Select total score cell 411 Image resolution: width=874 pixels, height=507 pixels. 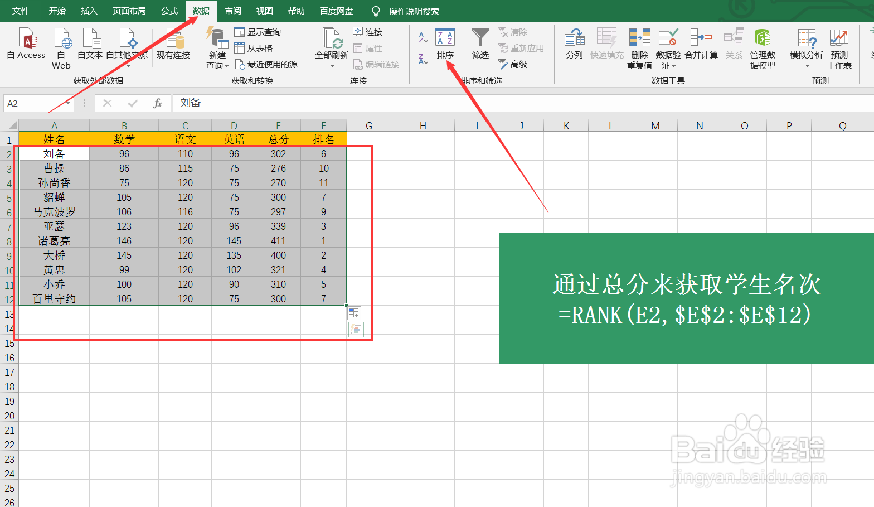point(278,241)
